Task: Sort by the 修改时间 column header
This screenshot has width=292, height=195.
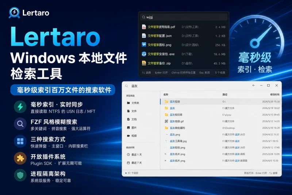Action: click(275, 95)
